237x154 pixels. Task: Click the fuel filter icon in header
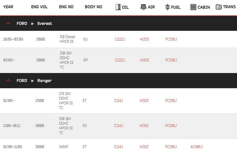(167, 7)
